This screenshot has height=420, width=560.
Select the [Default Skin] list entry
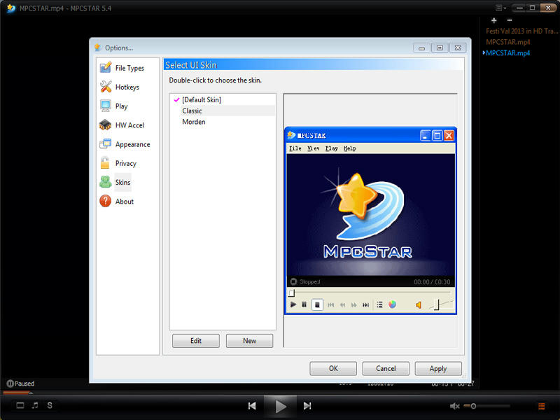[223, 99]
